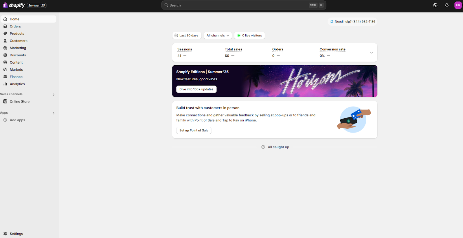Click the Markets globe icon
The width and height of the screenshot is (463, 238).
[5, 70]
